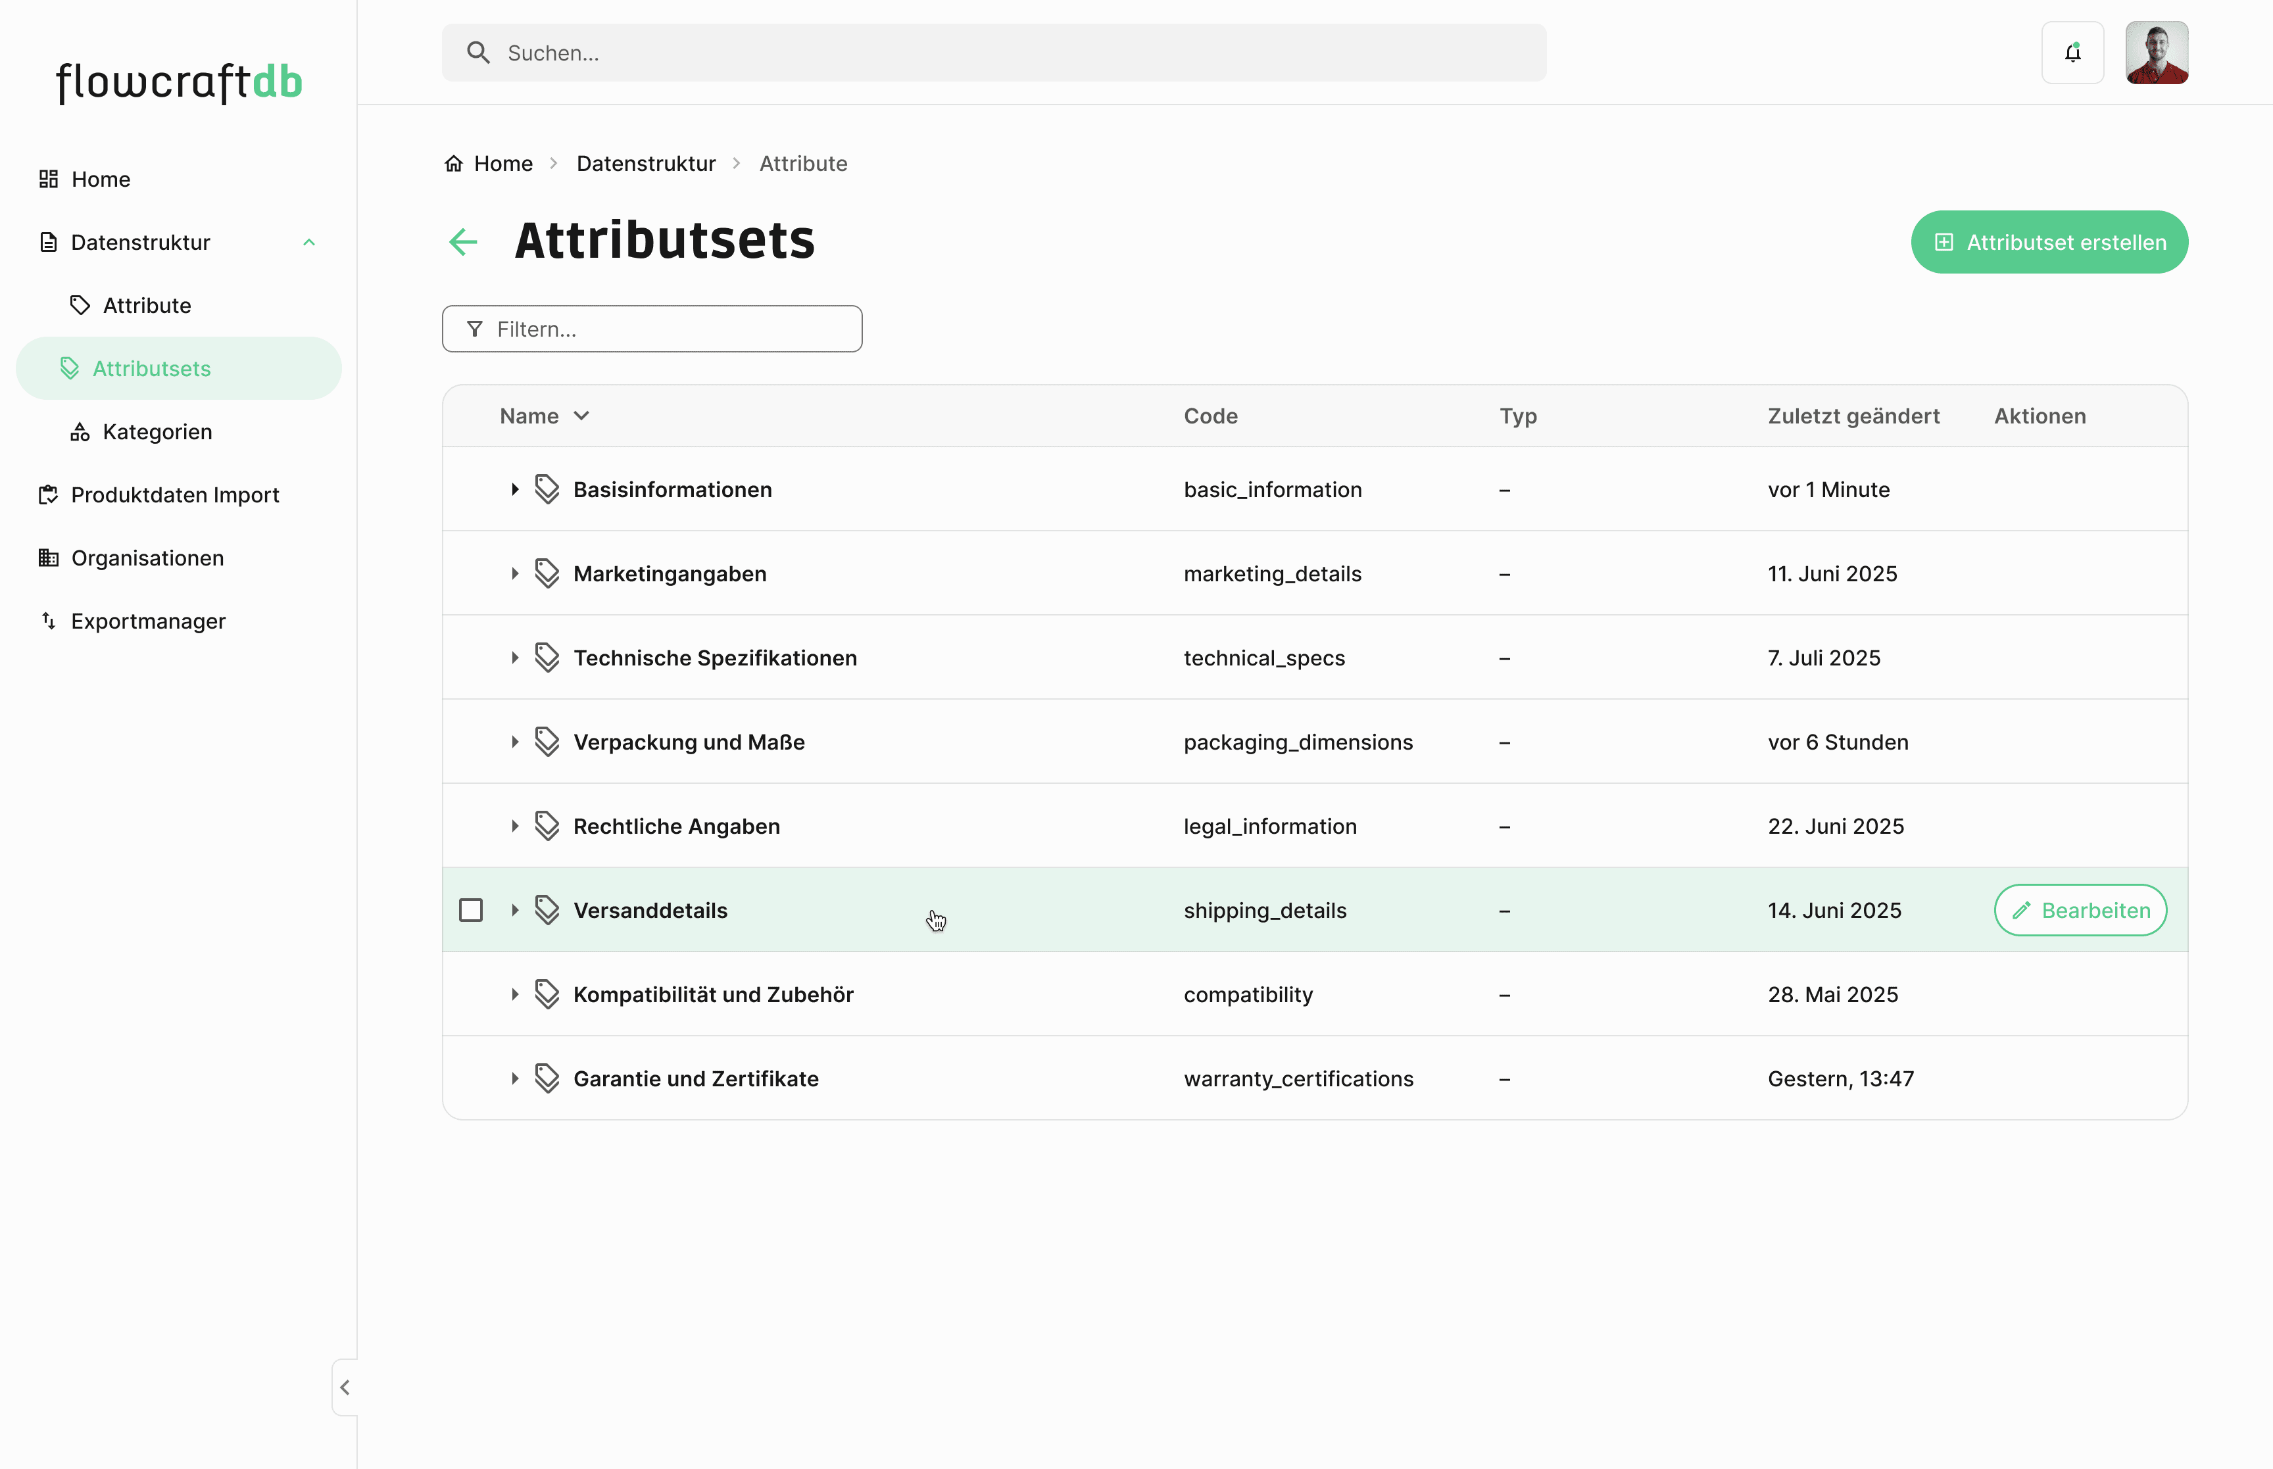Viewport: 2273px width, 1469px height.
Task: Open Kategorien in the sidebar
Action: pos(157,432)
